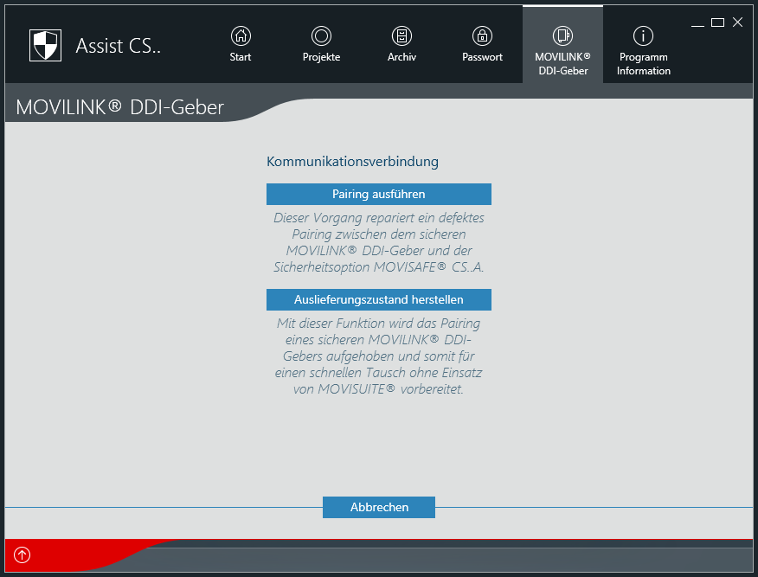Click the Kommunikationsverbindung section heading
The width and height of the screenshot is (758, 577).
point(352,161)
